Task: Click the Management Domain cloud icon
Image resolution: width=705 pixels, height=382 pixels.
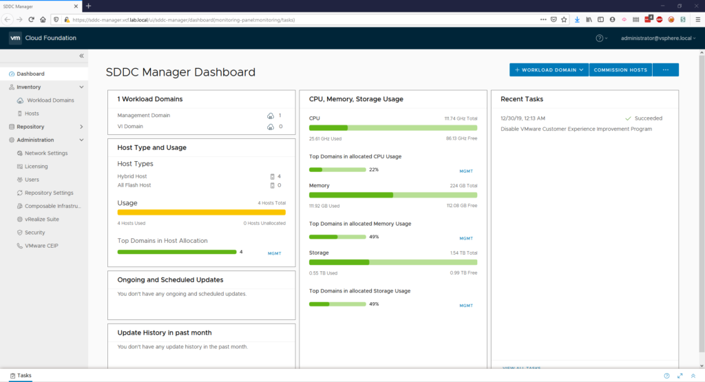Action: (x=270, y=116)
